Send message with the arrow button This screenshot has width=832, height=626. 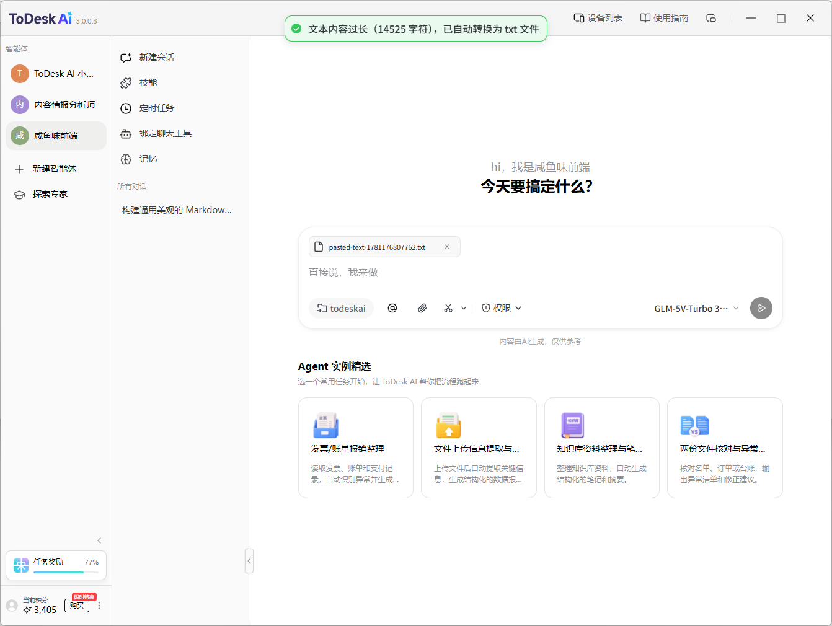pyautogui.click(x=761, y=308)
